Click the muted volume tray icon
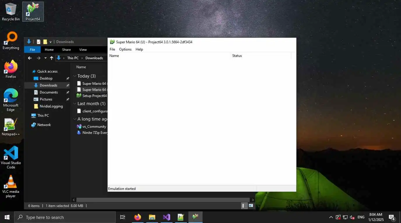Viewport: 401px width, 223px height. coord(352,217)
